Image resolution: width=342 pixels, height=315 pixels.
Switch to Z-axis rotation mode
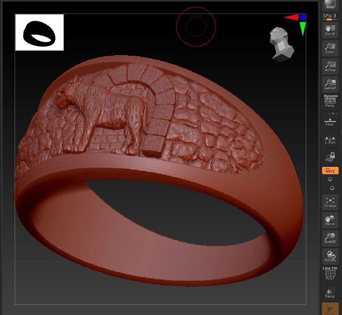coord(332,188)
